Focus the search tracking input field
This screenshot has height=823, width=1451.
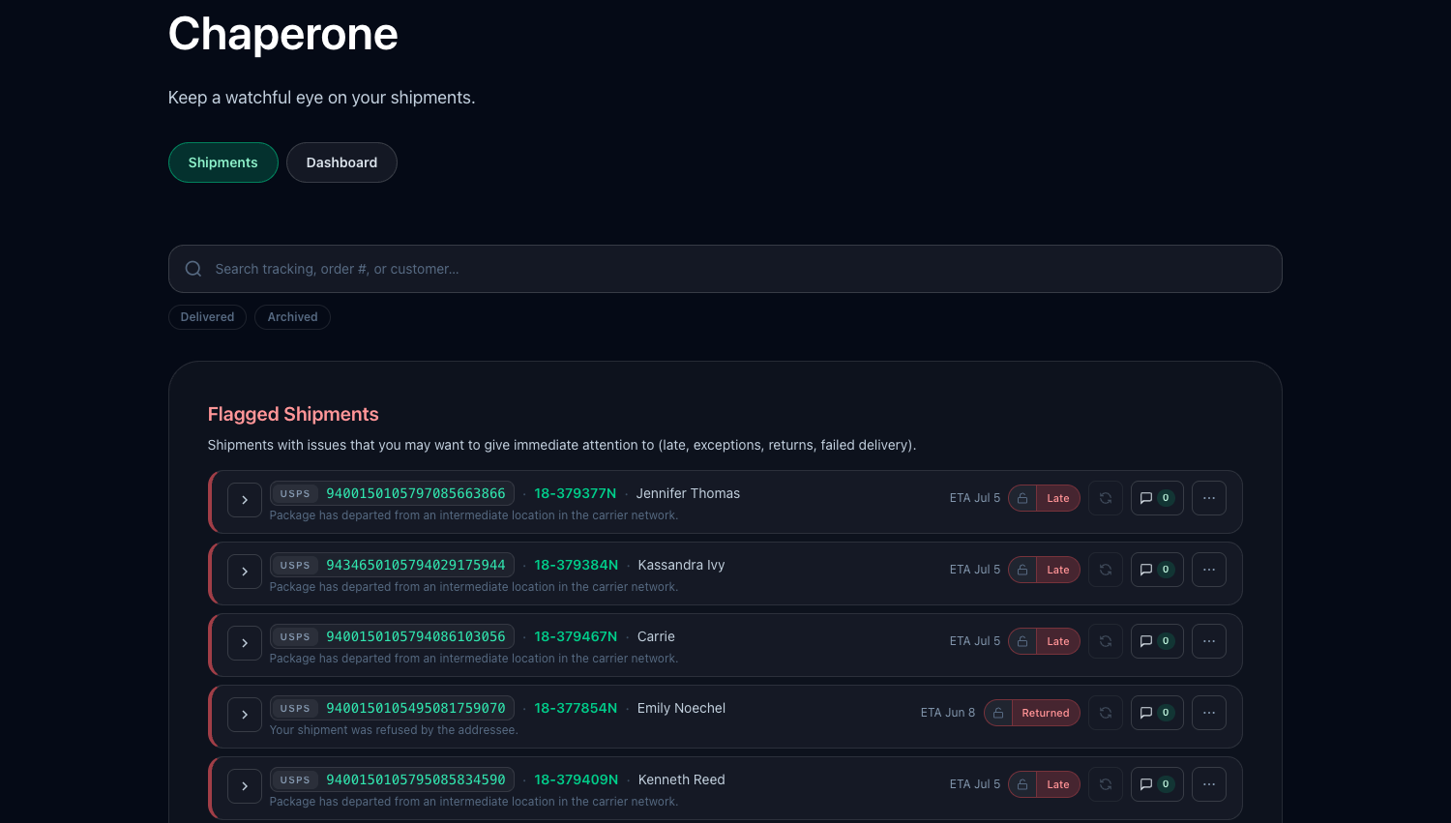click(x=725, y=269)
